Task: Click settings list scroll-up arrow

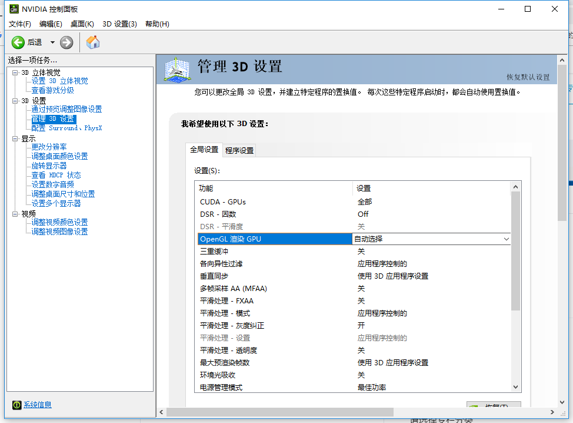Action: [x=515, y=187]
